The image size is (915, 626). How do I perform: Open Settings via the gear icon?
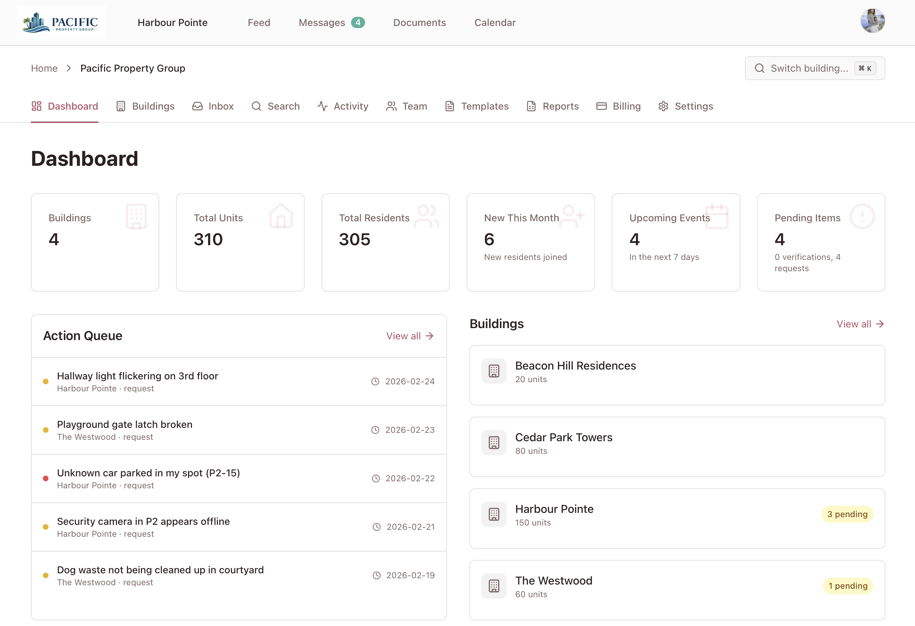pyautogui.click(x=663, y=106)
